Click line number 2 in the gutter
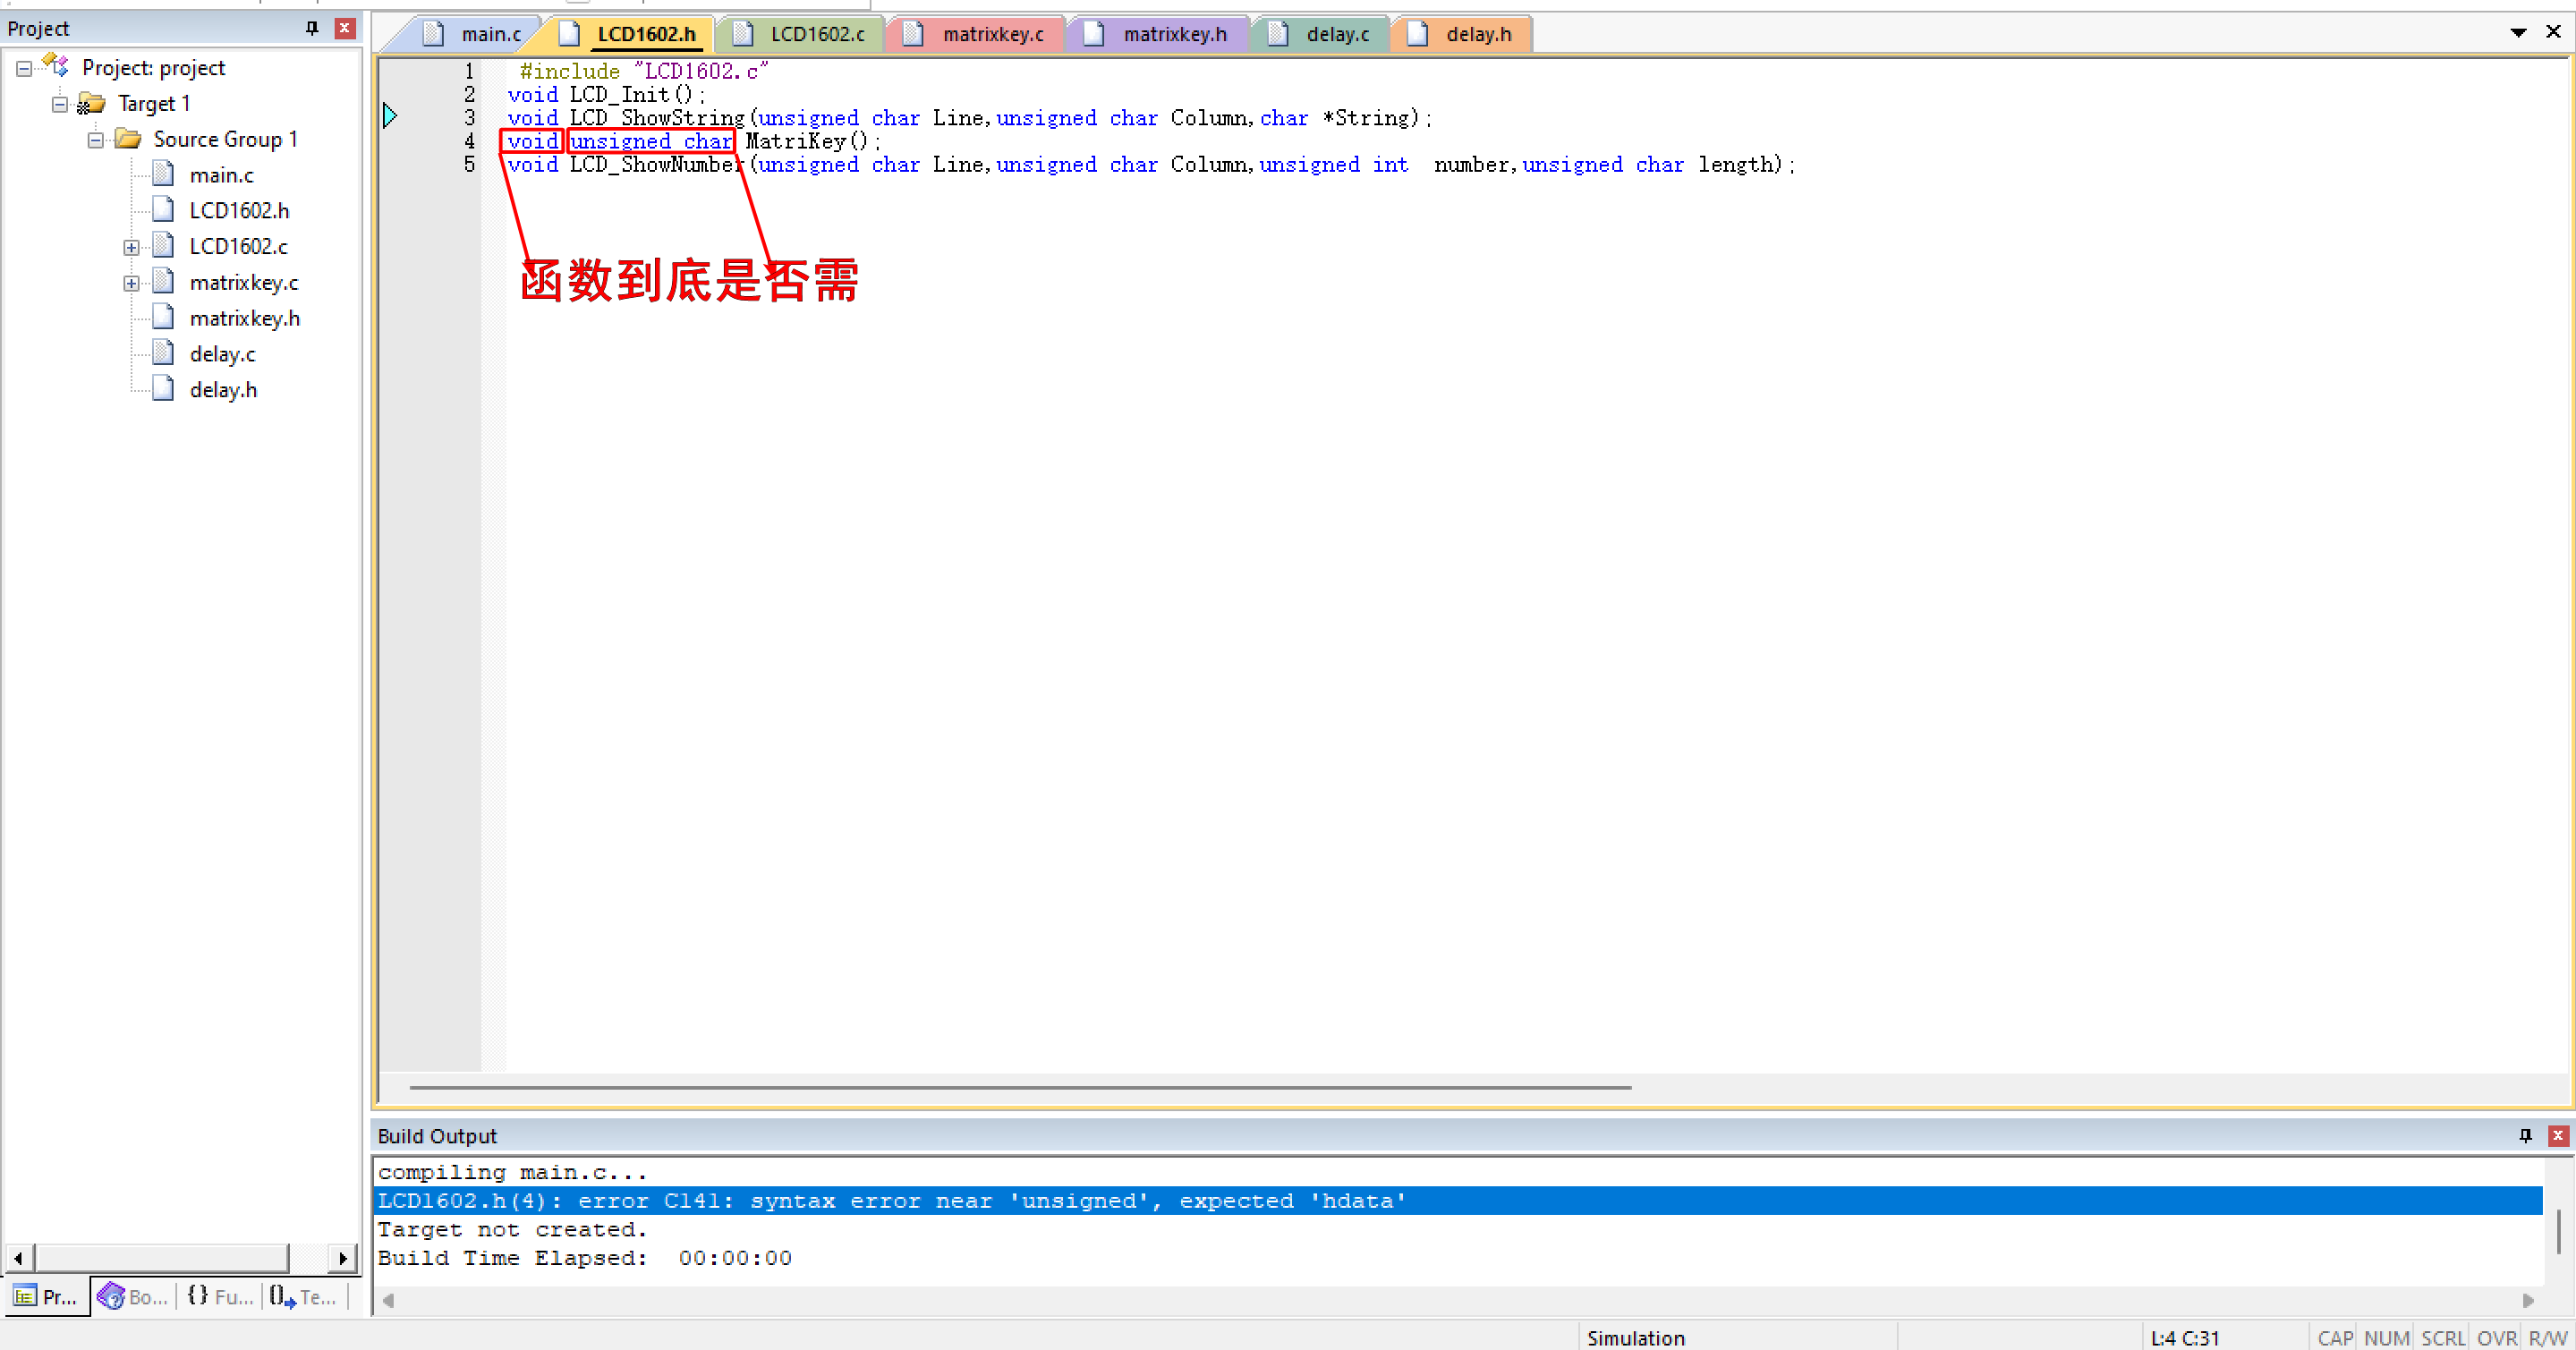The width and height of the screenshot is (2576, 1350). click(469, 94)
